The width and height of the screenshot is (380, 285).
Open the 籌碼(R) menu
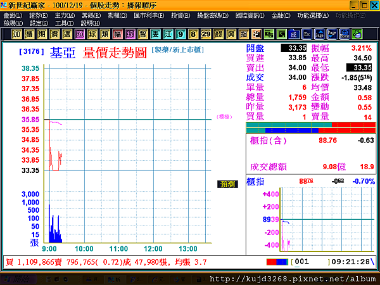pos(91,15)
